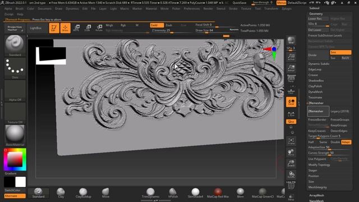Viewport: 359px width, 202px height.
Task: Collapse the Geometry section header
Action: [316, 14]
